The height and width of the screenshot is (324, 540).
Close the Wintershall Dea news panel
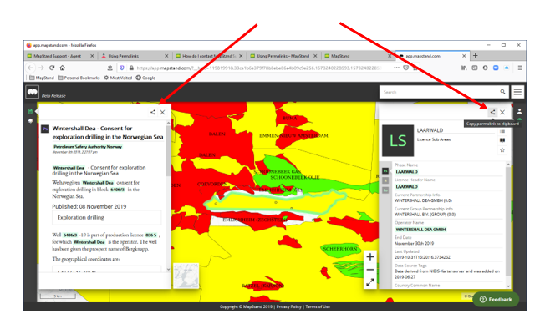[162, 112]
